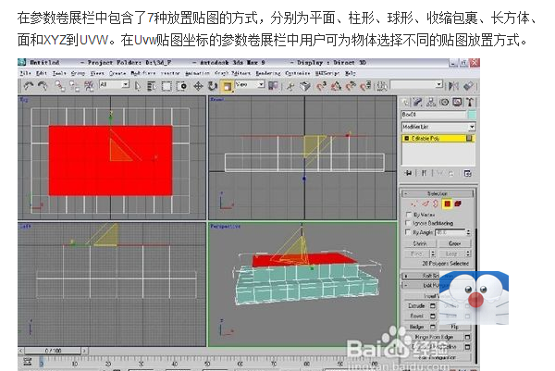555x371 pixels.
Task: Switch to the Create command panel tab
Action: pos(406,103)
